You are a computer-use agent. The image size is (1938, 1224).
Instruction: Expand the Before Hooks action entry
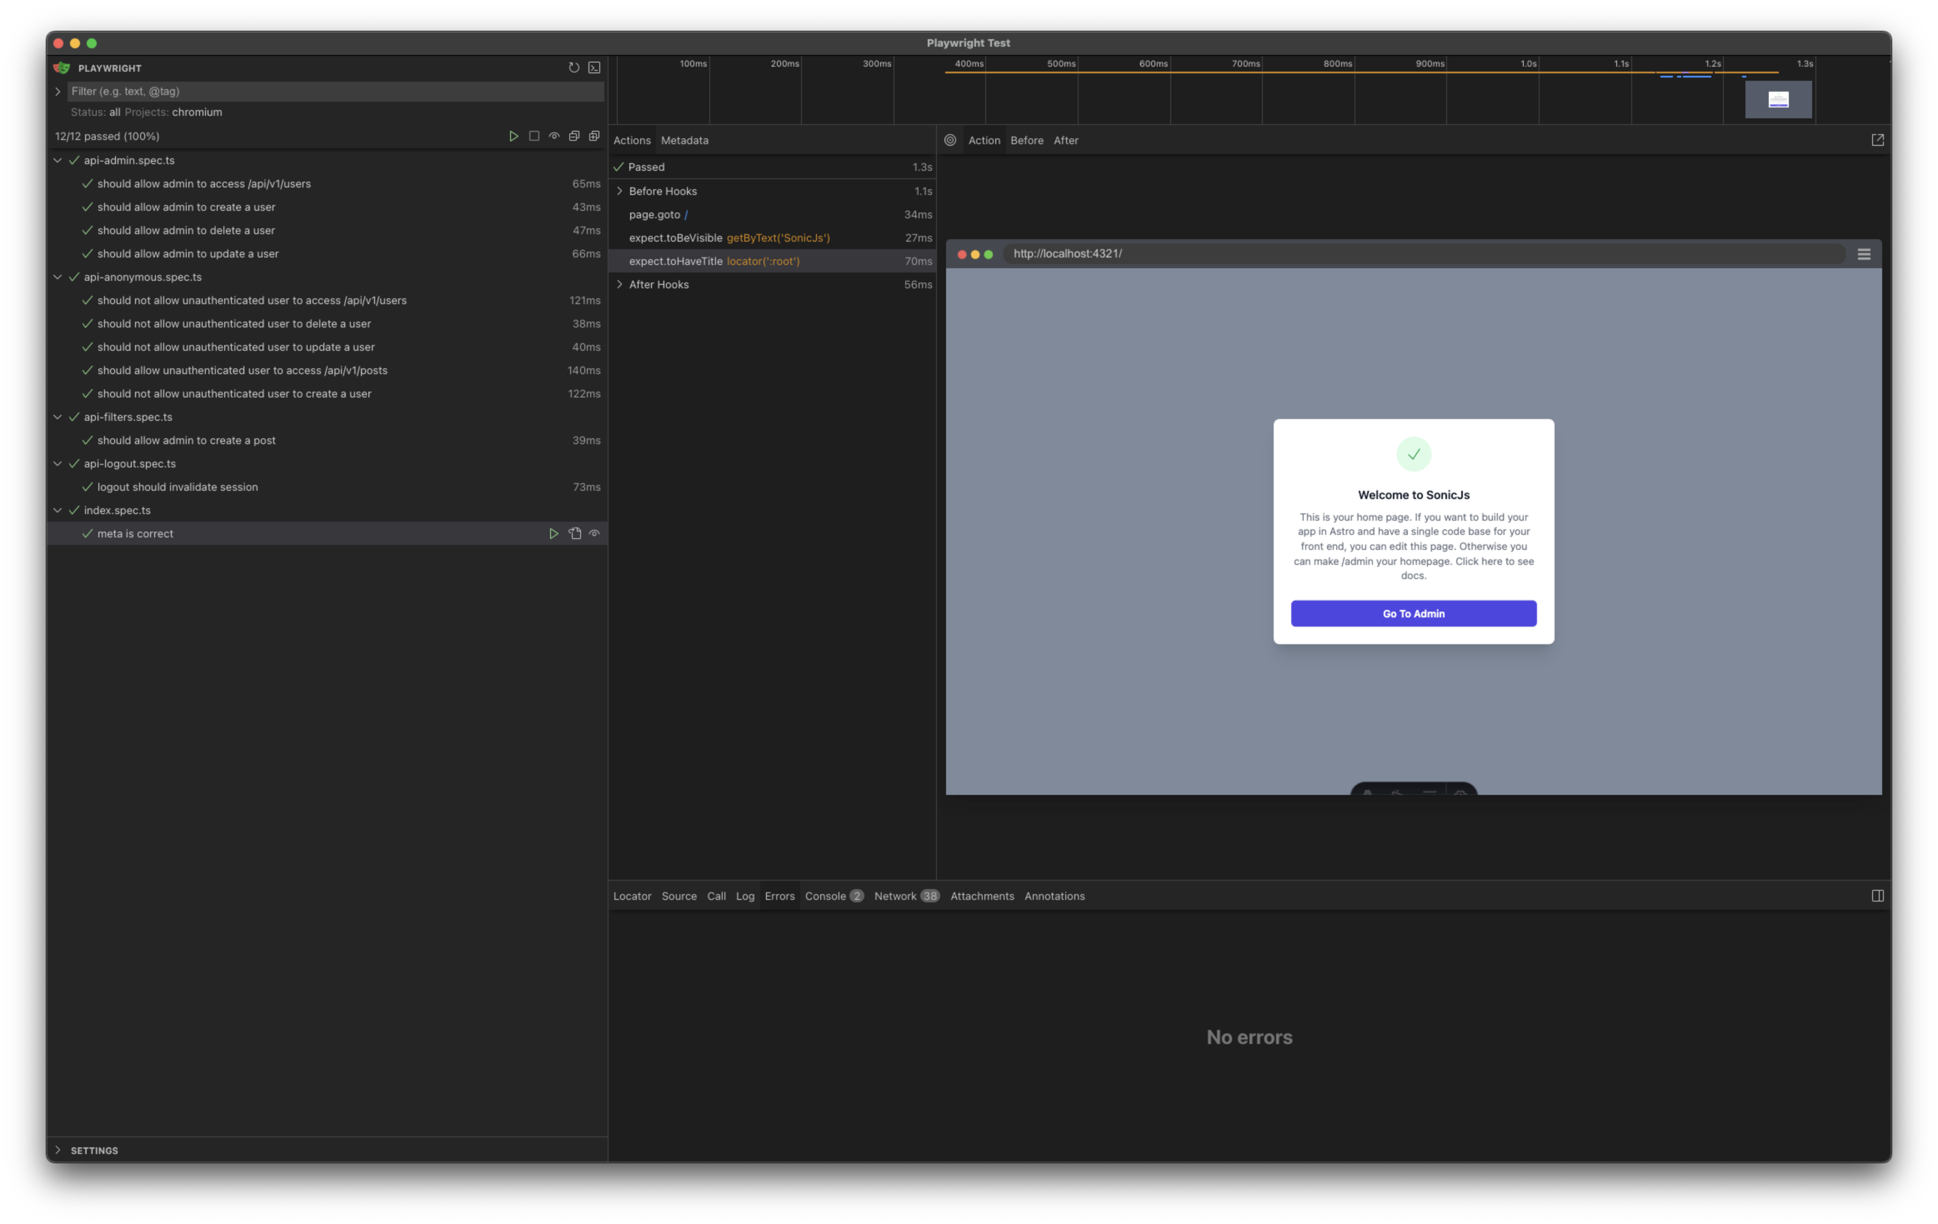[620, 191]
